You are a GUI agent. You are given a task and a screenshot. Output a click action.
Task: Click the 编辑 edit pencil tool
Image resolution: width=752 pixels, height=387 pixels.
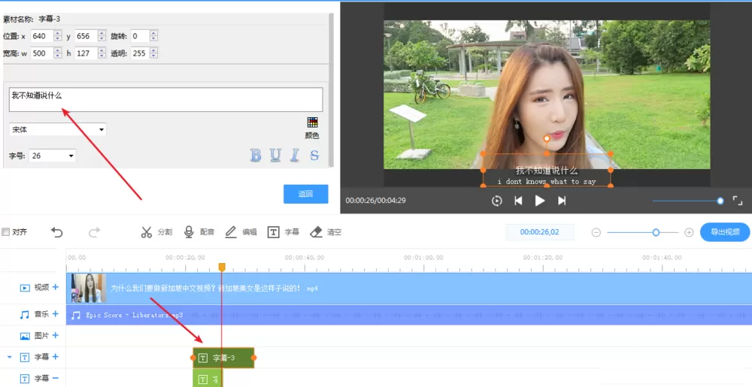241,231
